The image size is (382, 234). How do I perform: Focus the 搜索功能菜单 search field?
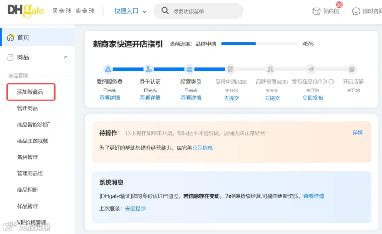point(198,11)
